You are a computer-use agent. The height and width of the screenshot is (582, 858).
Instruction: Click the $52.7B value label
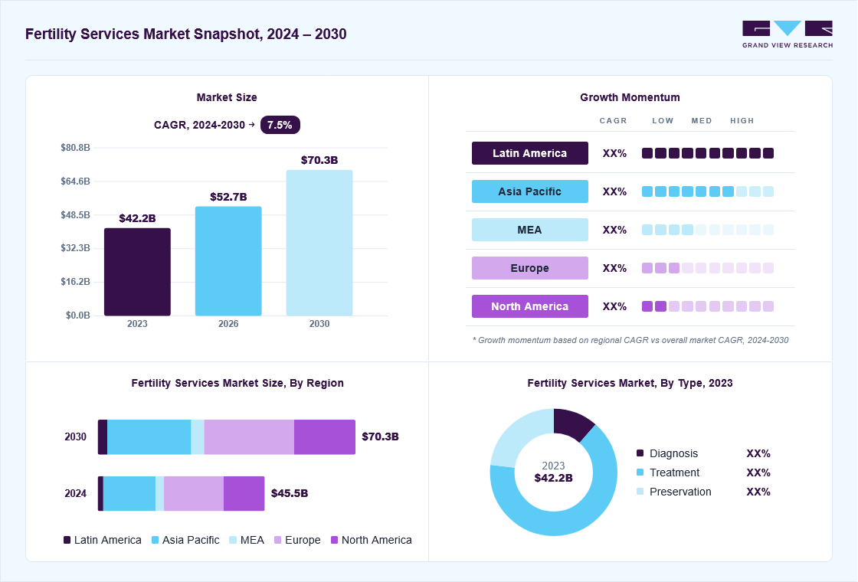tap(228, 196)
